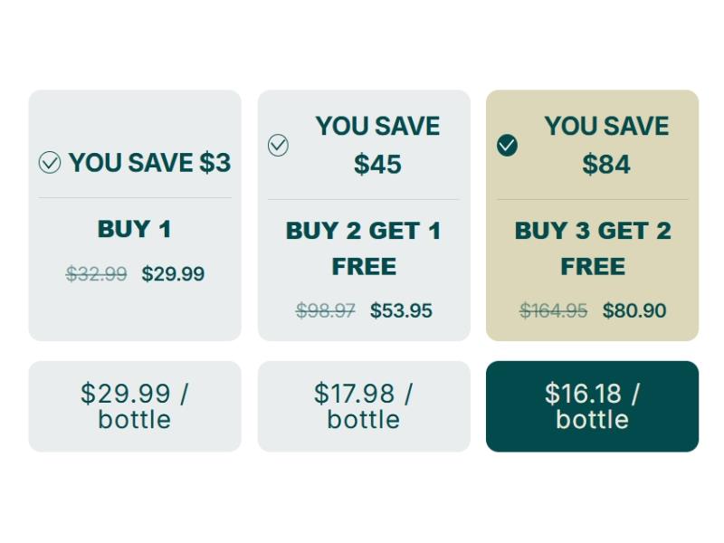Click the divider line under YOU SAVE $84

coord(593,199)
